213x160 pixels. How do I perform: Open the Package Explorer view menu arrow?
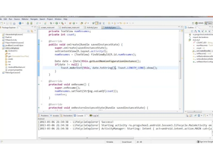[35, 31]
